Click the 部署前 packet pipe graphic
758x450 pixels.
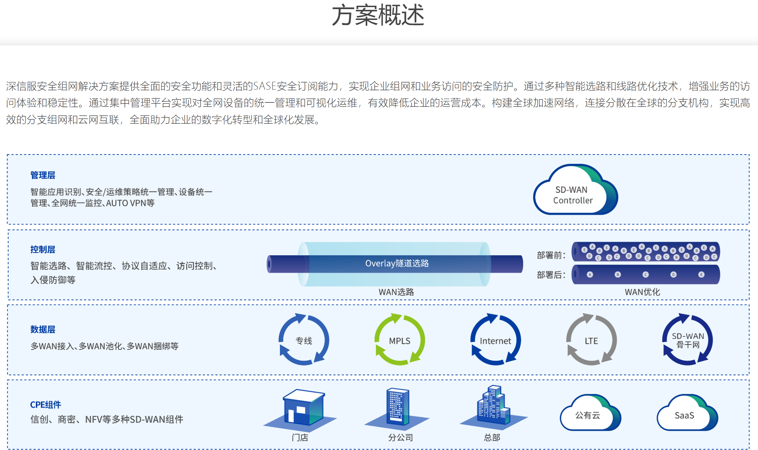pyautogui.click(x=646, y=252)
